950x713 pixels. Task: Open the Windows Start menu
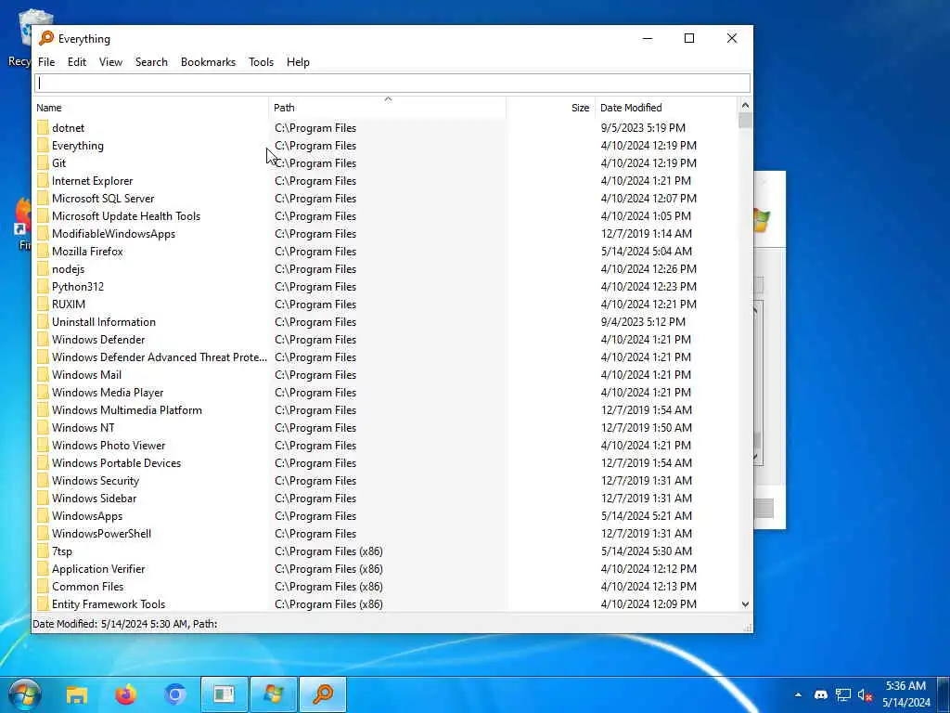[x=25, y=694]
